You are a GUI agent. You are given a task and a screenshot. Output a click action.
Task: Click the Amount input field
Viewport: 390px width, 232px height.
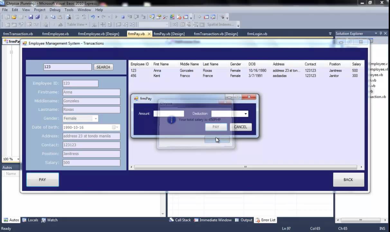coord(169,113)
